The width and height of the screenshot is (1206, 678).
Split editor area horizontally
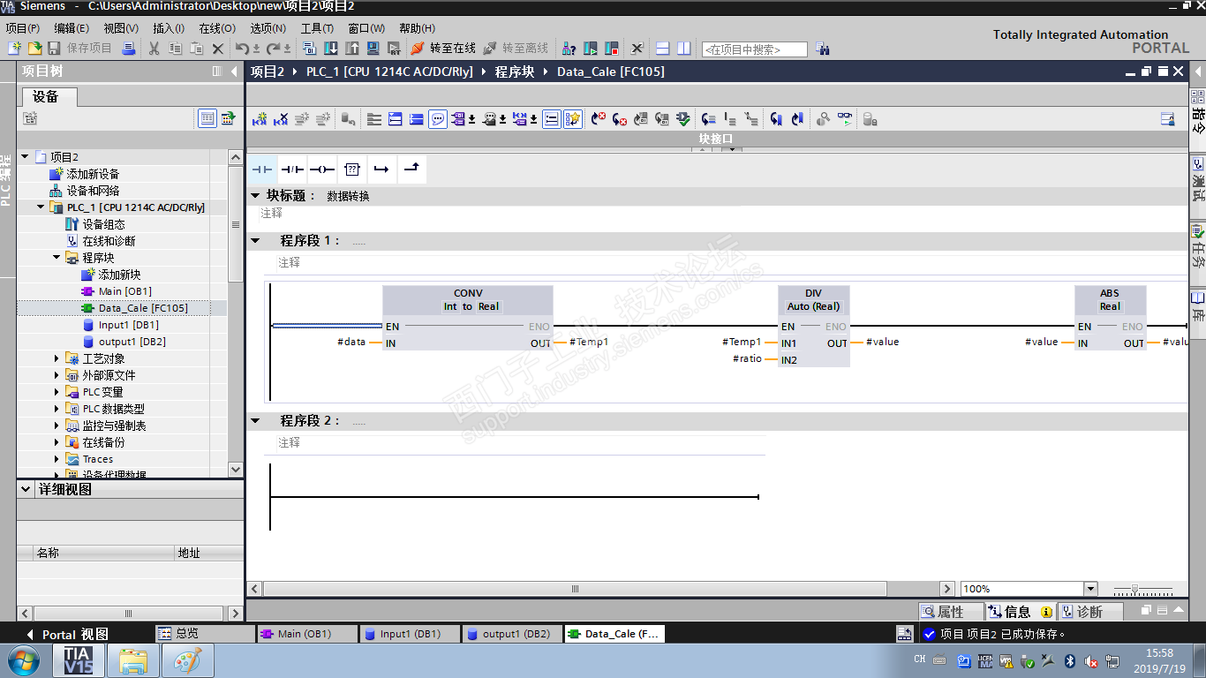[663, 48]
